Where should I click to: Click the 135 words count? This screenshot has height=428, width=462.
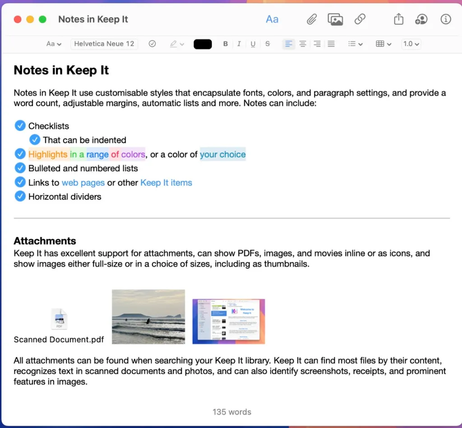click(232, 412)
